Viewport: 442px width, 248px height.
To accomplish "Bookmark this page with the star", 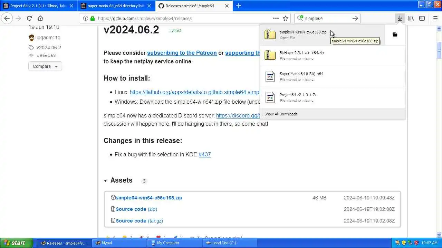I will coord(286,18).
